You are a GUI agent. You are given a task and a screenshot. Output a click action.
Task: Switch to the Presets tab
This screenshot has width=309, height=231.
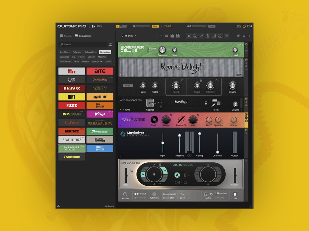[66, 36]
